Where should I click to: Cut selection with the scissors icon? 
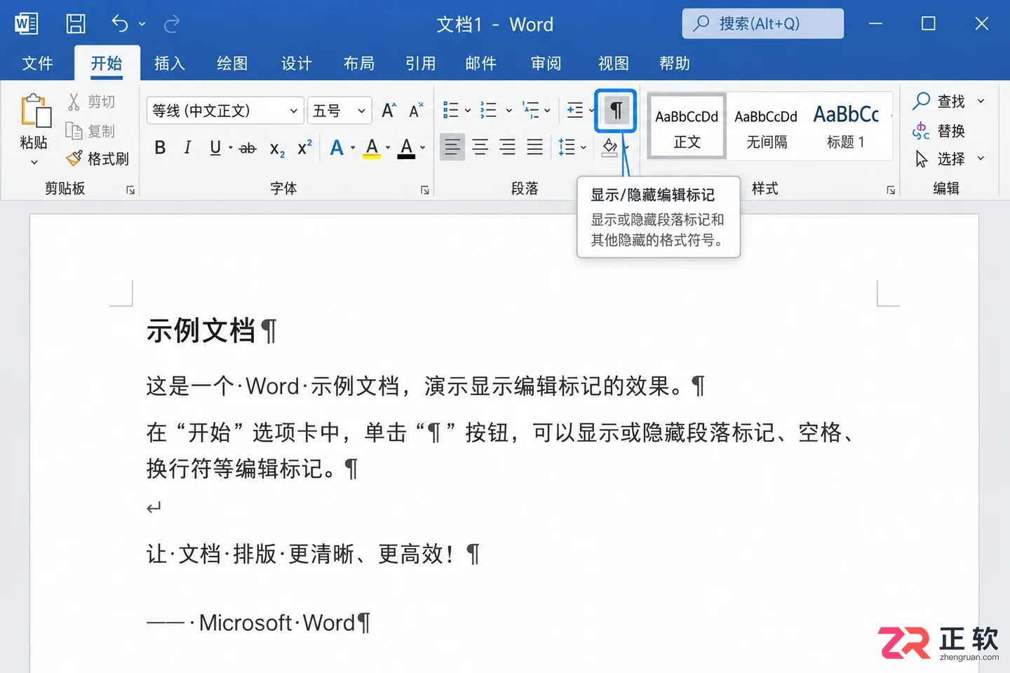(74, 102)
